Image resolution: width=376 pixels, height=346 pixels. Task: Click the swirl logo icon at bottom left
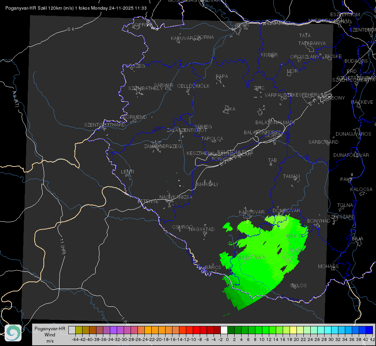click(13, 333)
